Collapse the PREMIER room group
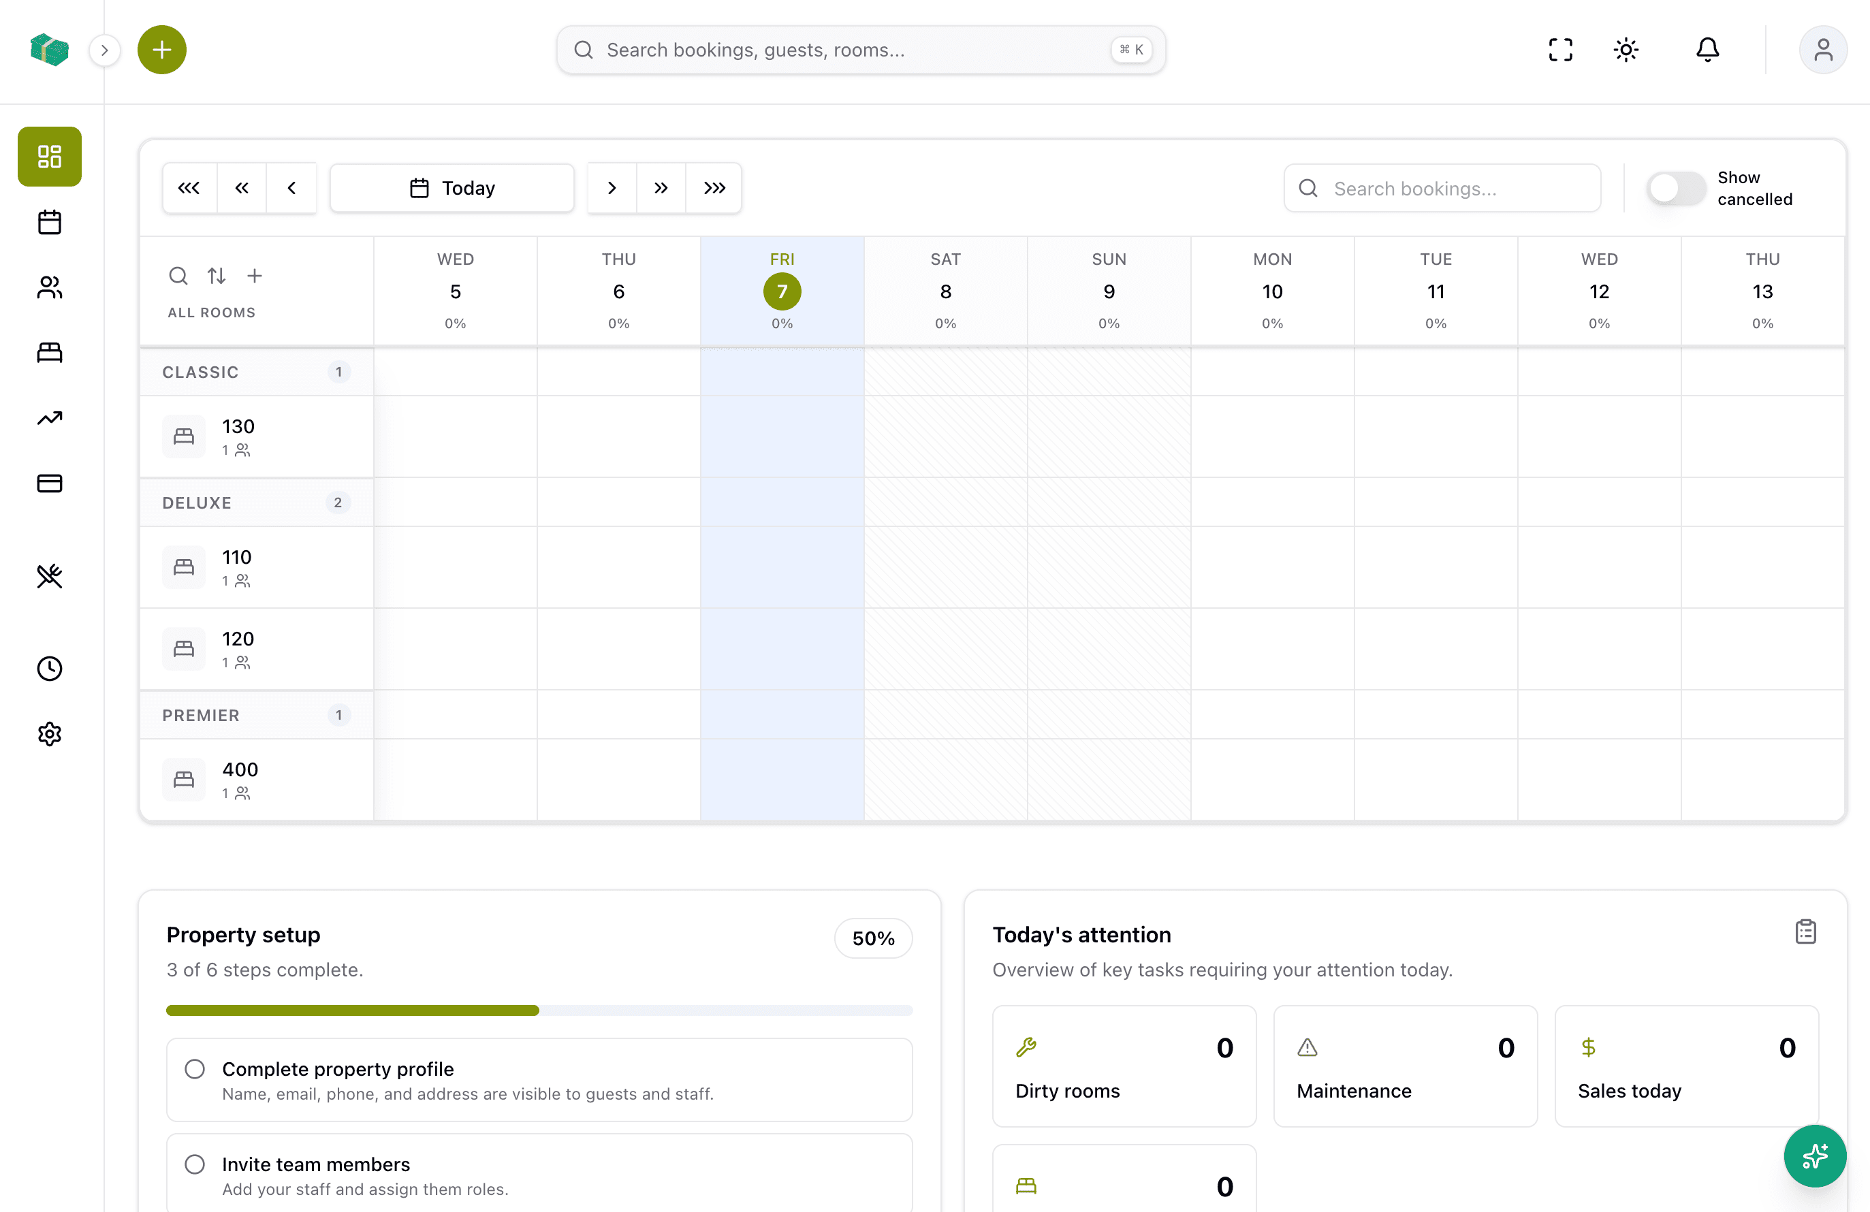 point(257,716)
